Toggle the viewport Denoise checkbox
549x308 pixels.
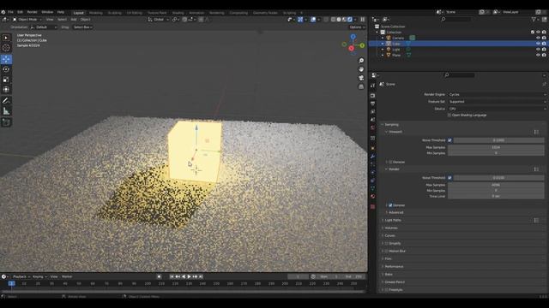pos(390,162)
